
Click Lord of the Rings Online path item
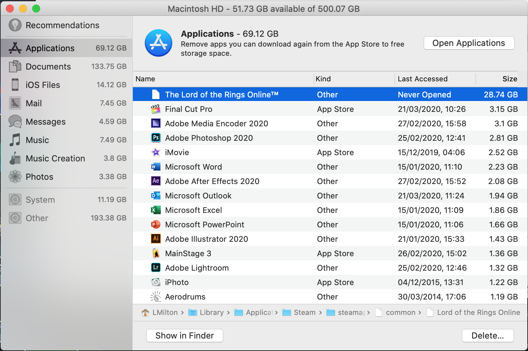click(x=473, y=312)
